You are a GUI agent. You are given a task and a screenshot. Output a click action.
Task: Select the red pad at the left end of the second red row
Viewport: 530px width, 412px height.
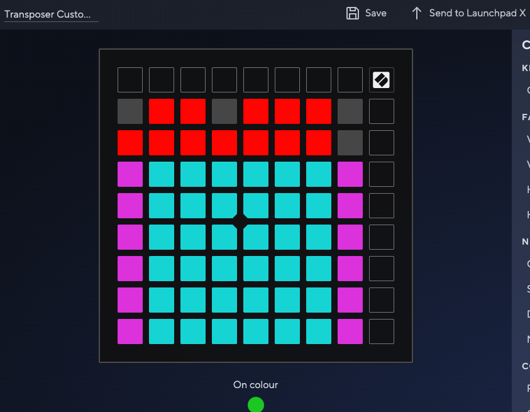point(130,143)
